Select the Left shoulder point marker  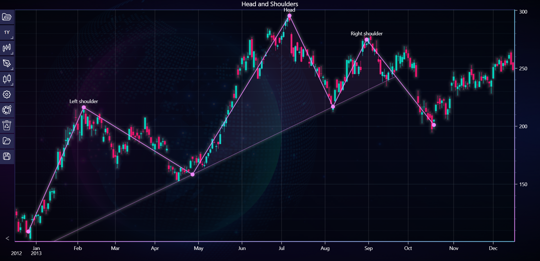click(84, 107)
